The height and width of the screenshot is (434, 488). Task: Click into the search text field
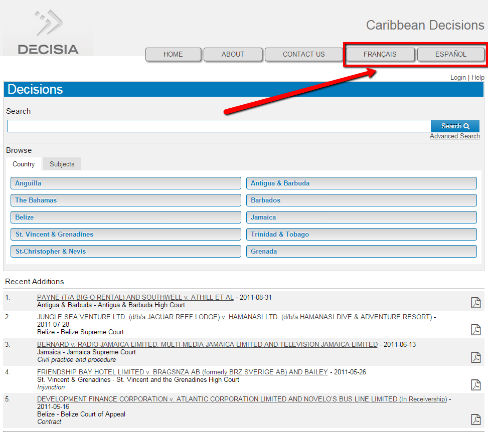219,126
